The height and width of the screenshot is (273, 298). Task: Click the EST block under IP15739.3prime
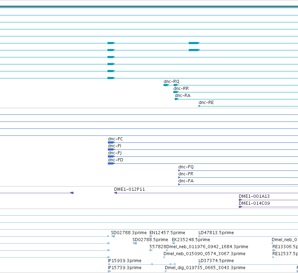click(x=109, y=271)
